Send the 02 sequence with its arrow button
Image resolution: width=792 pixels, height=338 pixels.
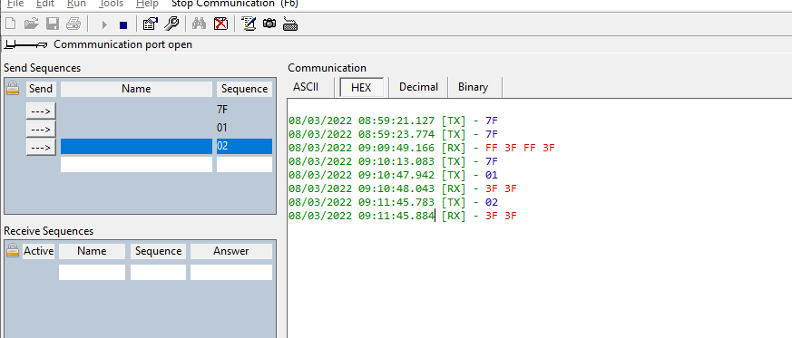[41, 148]
